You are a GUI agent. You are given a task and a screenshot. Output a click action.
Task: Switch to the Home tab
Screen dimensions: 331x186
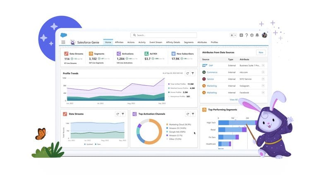tap(108, 42)
